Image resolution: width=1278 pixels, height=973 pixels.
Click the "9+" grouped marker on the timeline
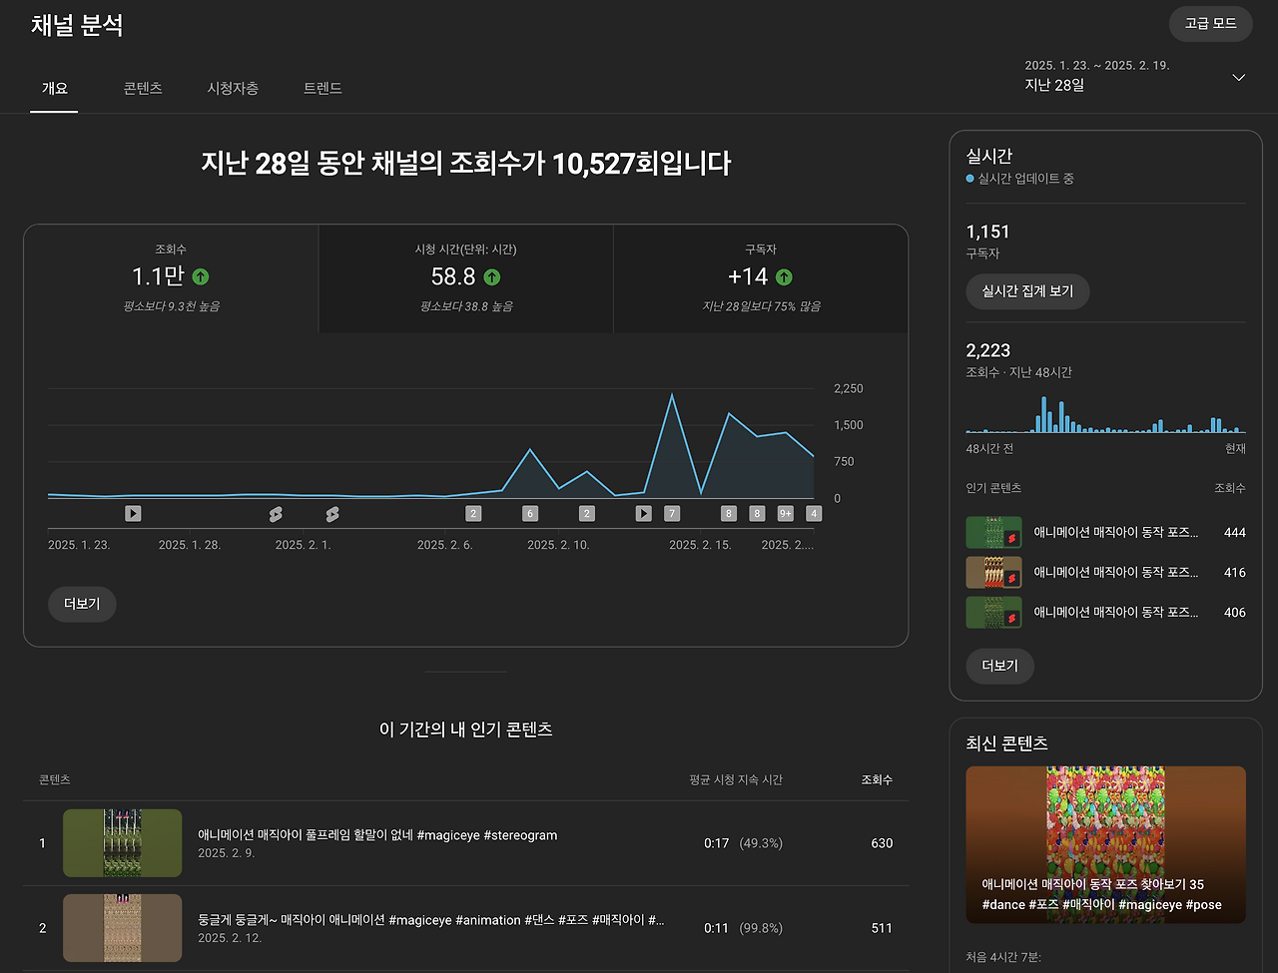[785, 513]
